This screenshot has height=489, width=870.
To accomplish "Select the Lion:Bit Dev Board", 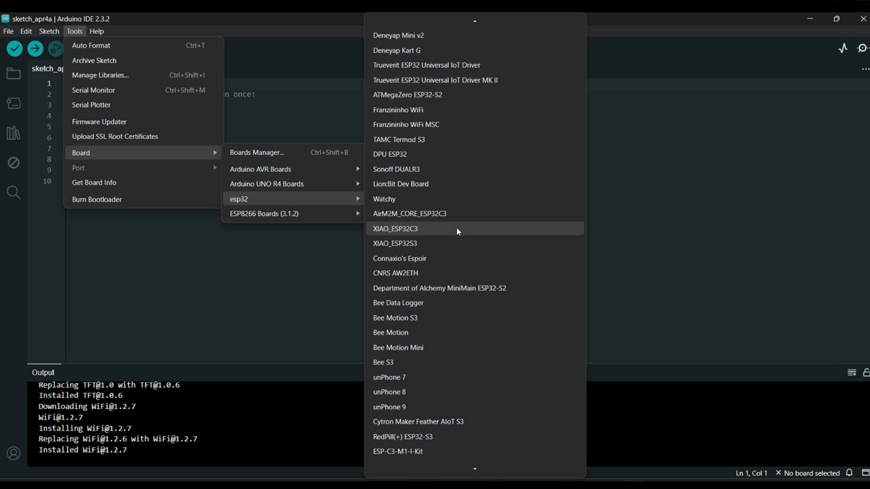I will coord(474,184).
